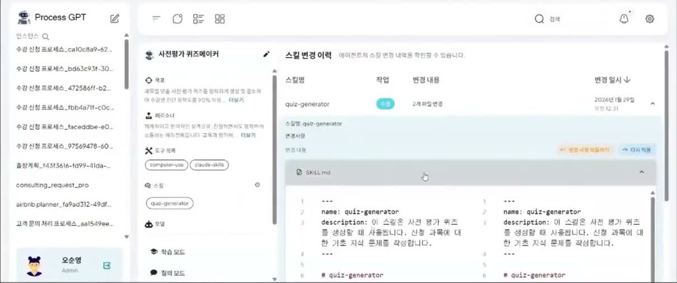Click the 오순영 user avatar

tap(35, 266)
